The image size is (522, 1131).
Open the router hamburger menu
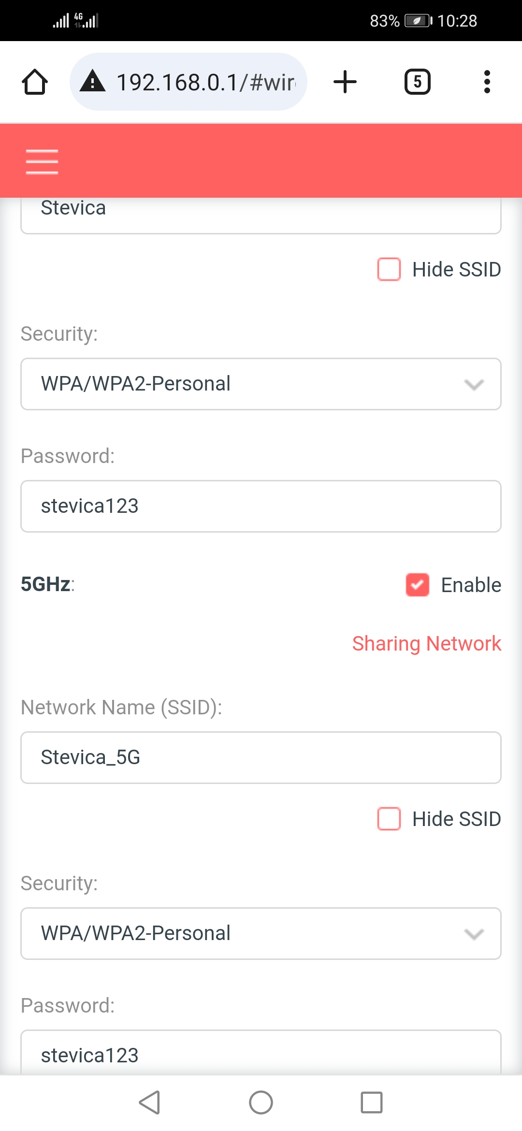pos(42,161)
